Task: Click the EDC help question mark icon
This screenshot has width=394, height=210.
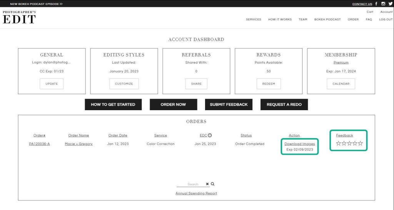Action: 210,135
